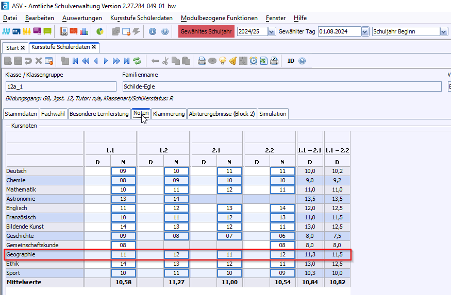Click the Excel export icon
The height and width of the screenshot is (295, 451).
tap(263, 61)
